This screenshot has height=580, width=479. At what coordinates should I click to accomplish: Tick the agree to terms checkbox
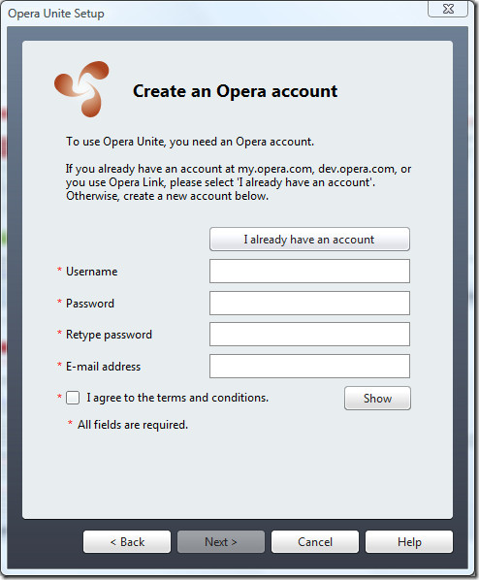(73, 398)
